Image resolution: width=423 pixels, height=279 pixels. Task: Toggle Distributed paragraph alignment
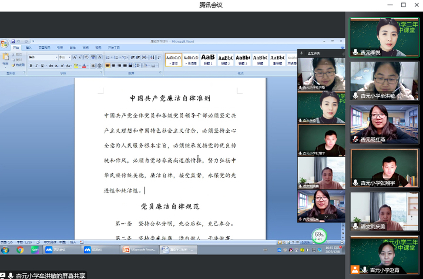(130, 65)
